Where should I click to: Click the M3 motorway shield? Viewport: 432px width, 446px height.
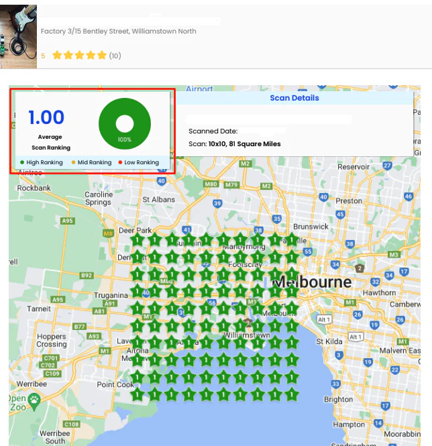click(394, 255)
